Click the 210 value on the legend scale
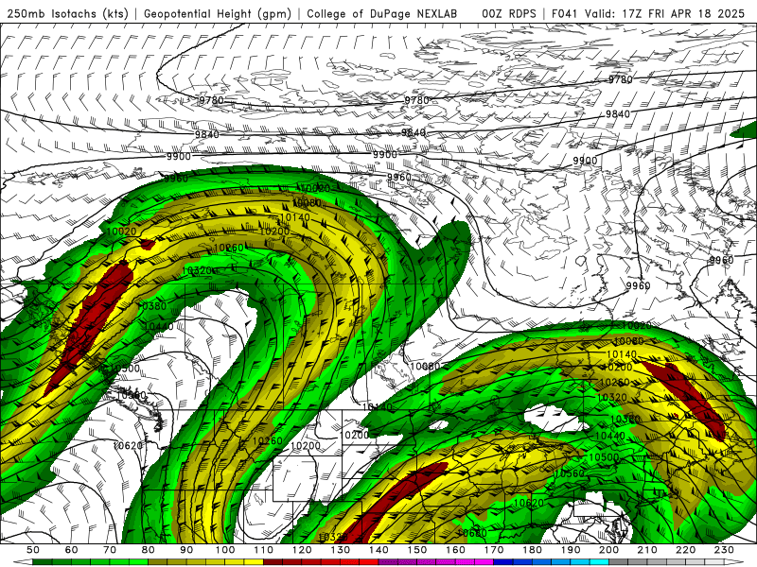This screenshot has height=567, width=757. click(x=647, y=550)
